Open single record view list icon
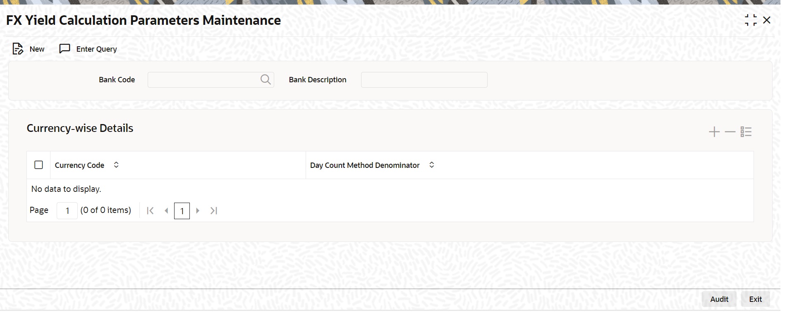804x330 pixels. pyautogui.click(x=746, y=132)
